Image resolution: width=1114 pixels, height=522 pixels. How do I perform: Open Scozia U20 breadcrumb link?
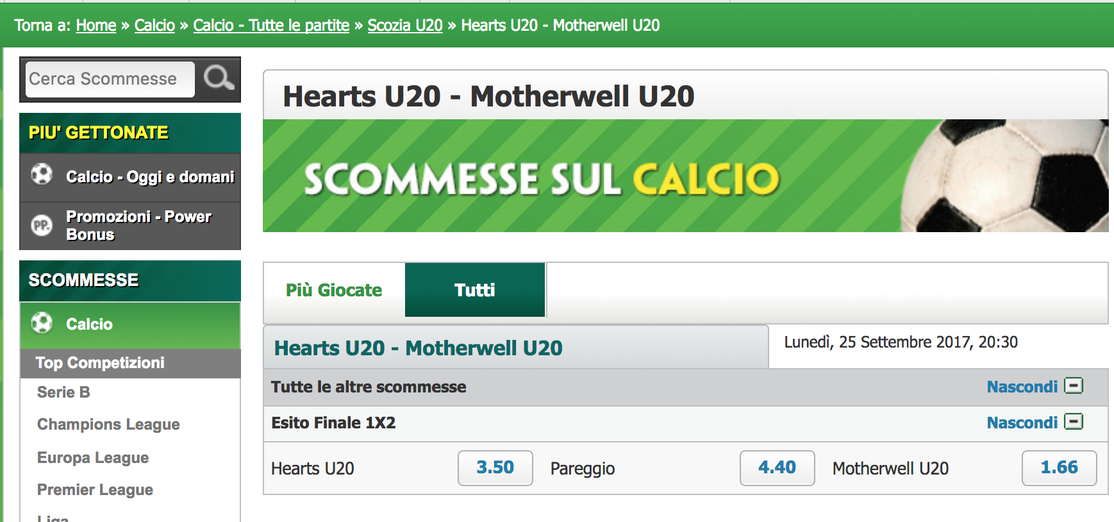[405, 25]
